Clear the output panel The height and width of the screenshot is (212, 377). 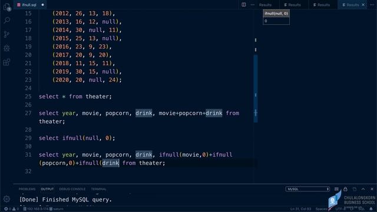336,189
